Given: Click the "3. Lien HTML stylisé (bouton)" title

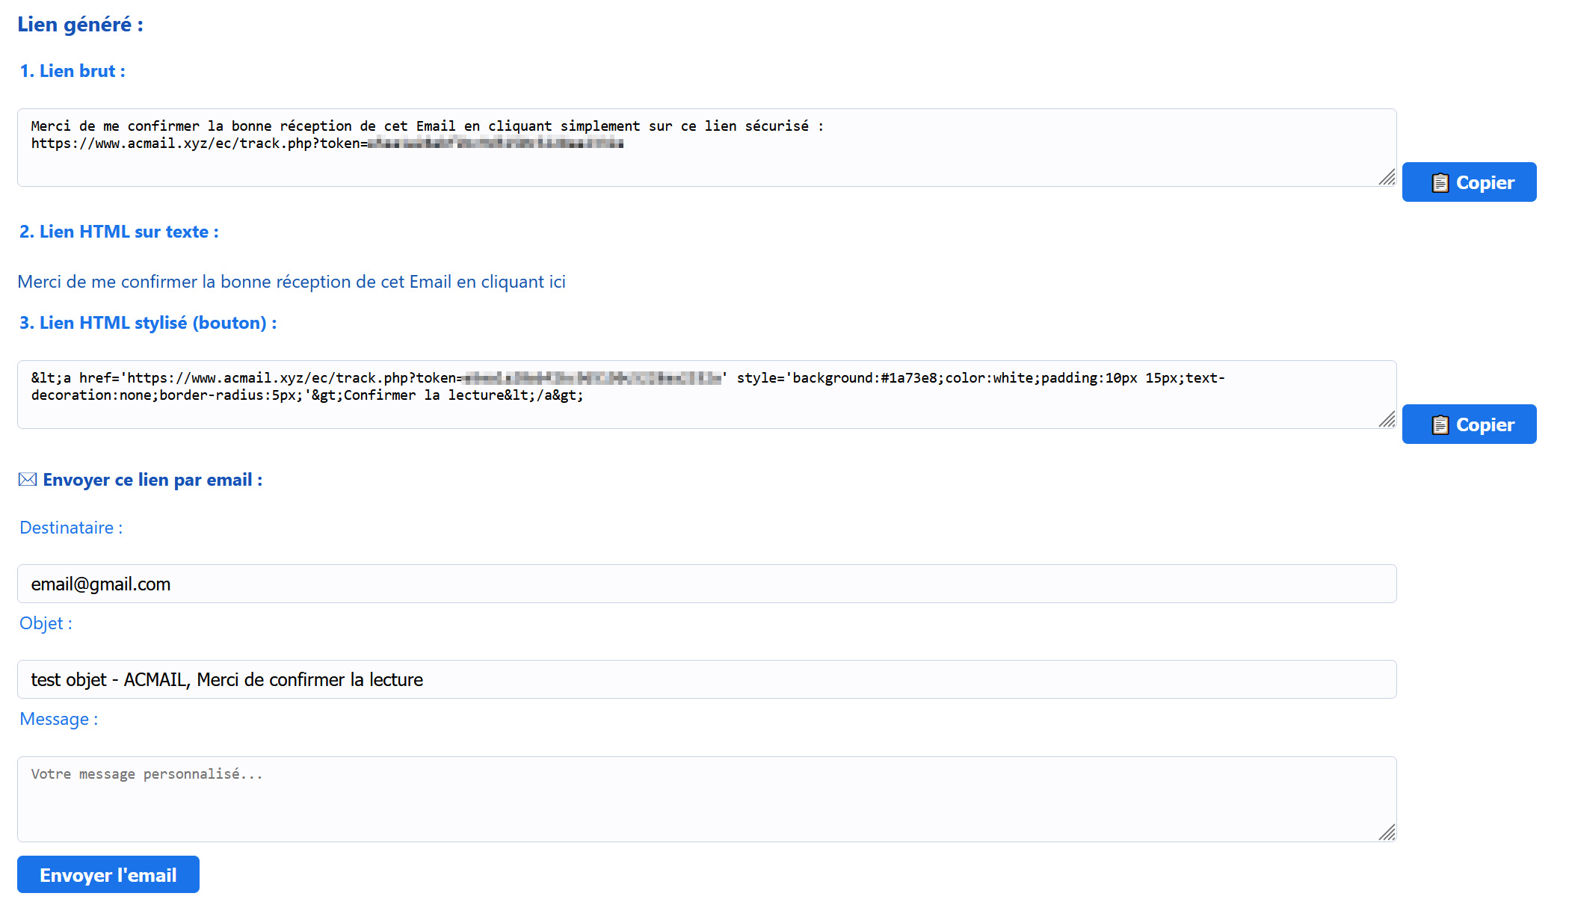Looking at the screenshot, I should pyautogui.click(x=148, y=323).
